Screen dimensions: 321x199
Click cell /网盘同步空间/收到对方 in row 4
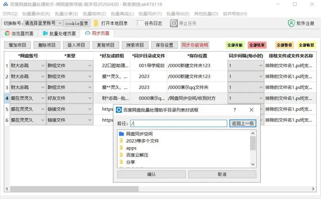[197, 98]
